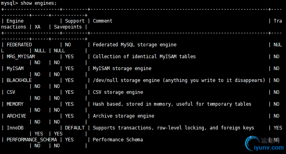Viewport: 286px width, 154px height.
Task: Click the FEDERATED engine name
Action: [19, 45]
